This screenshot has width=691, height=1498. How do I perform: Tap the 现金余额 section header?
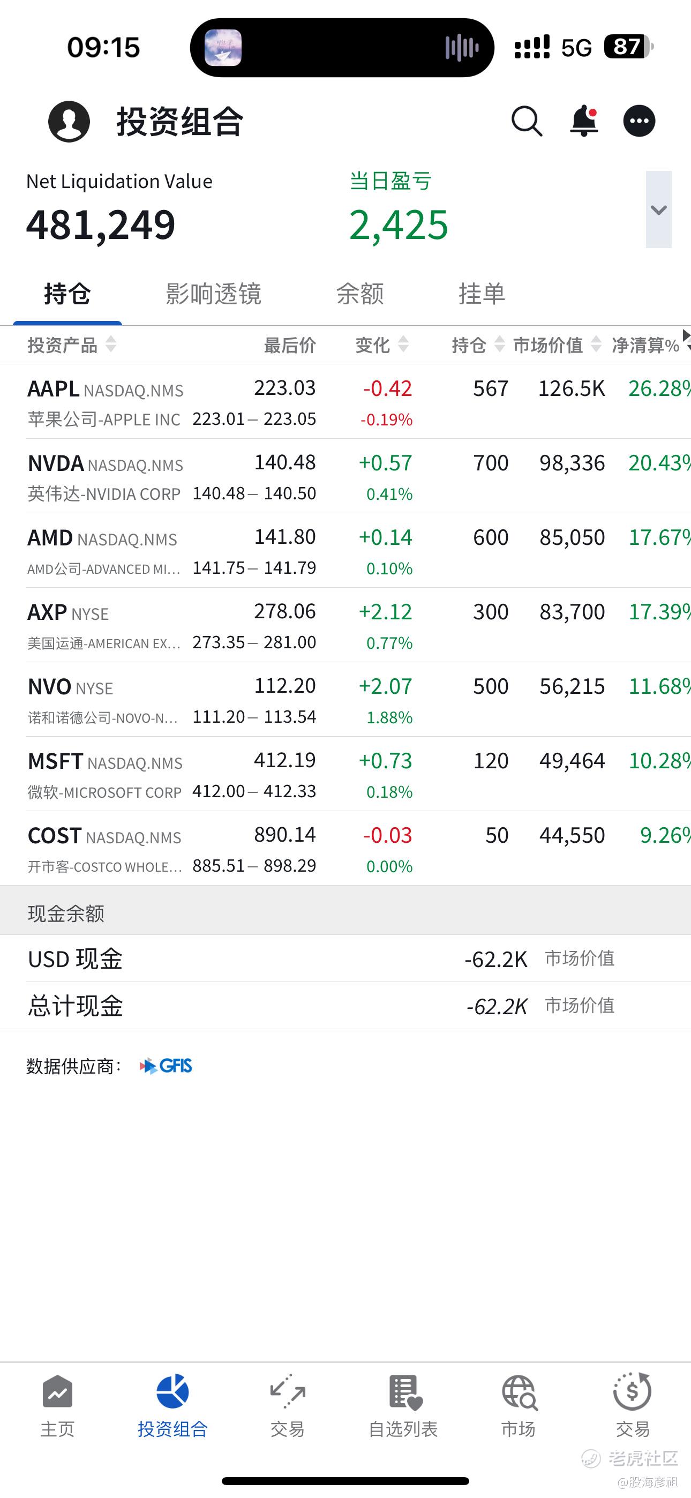[x=345, y=911]
